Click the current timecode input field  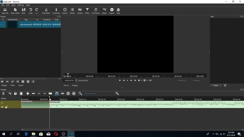click(69, 80)
